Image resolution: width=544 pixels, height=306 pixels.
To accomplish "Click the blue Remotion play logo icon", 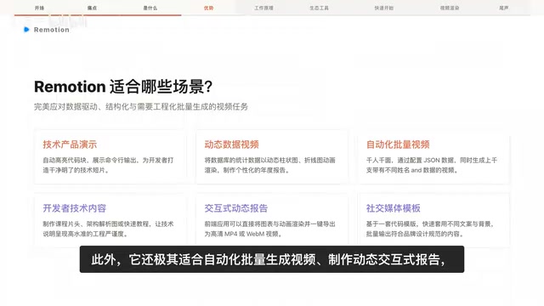I will [26, 30].
